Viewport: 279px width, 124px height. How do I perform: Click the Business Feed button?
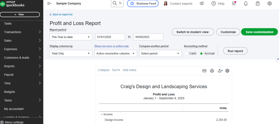(x=143, y=3)
